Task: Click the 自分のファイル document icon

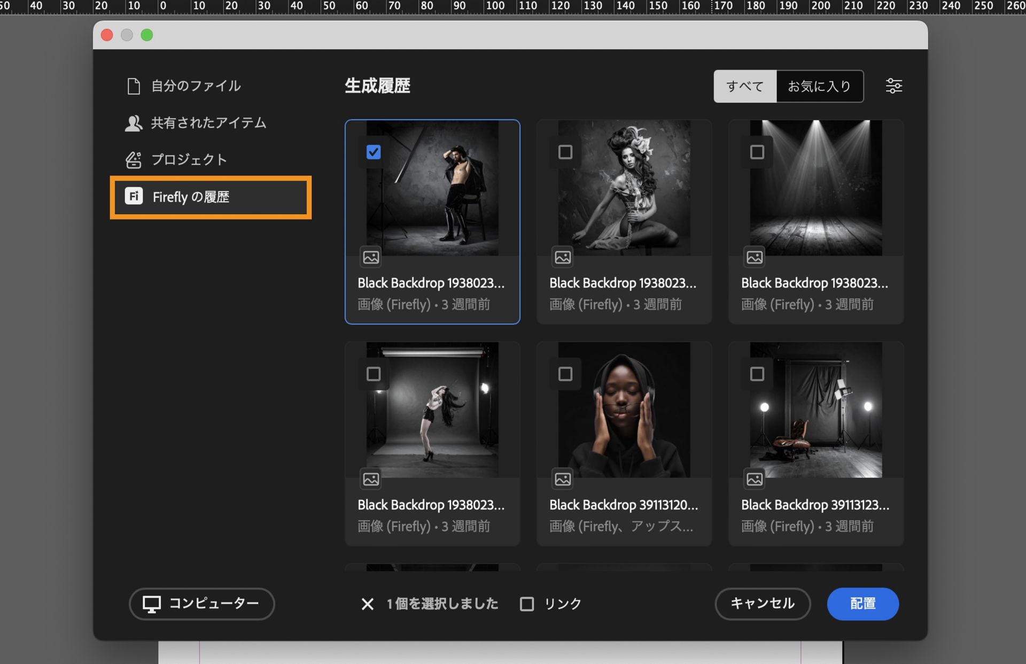Action: point(133,86)
